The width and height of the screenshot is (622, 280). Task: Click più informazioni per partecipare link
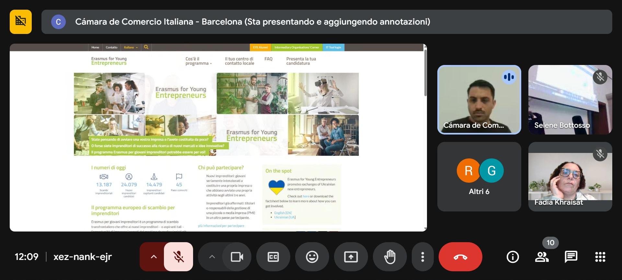pos(221,226)
